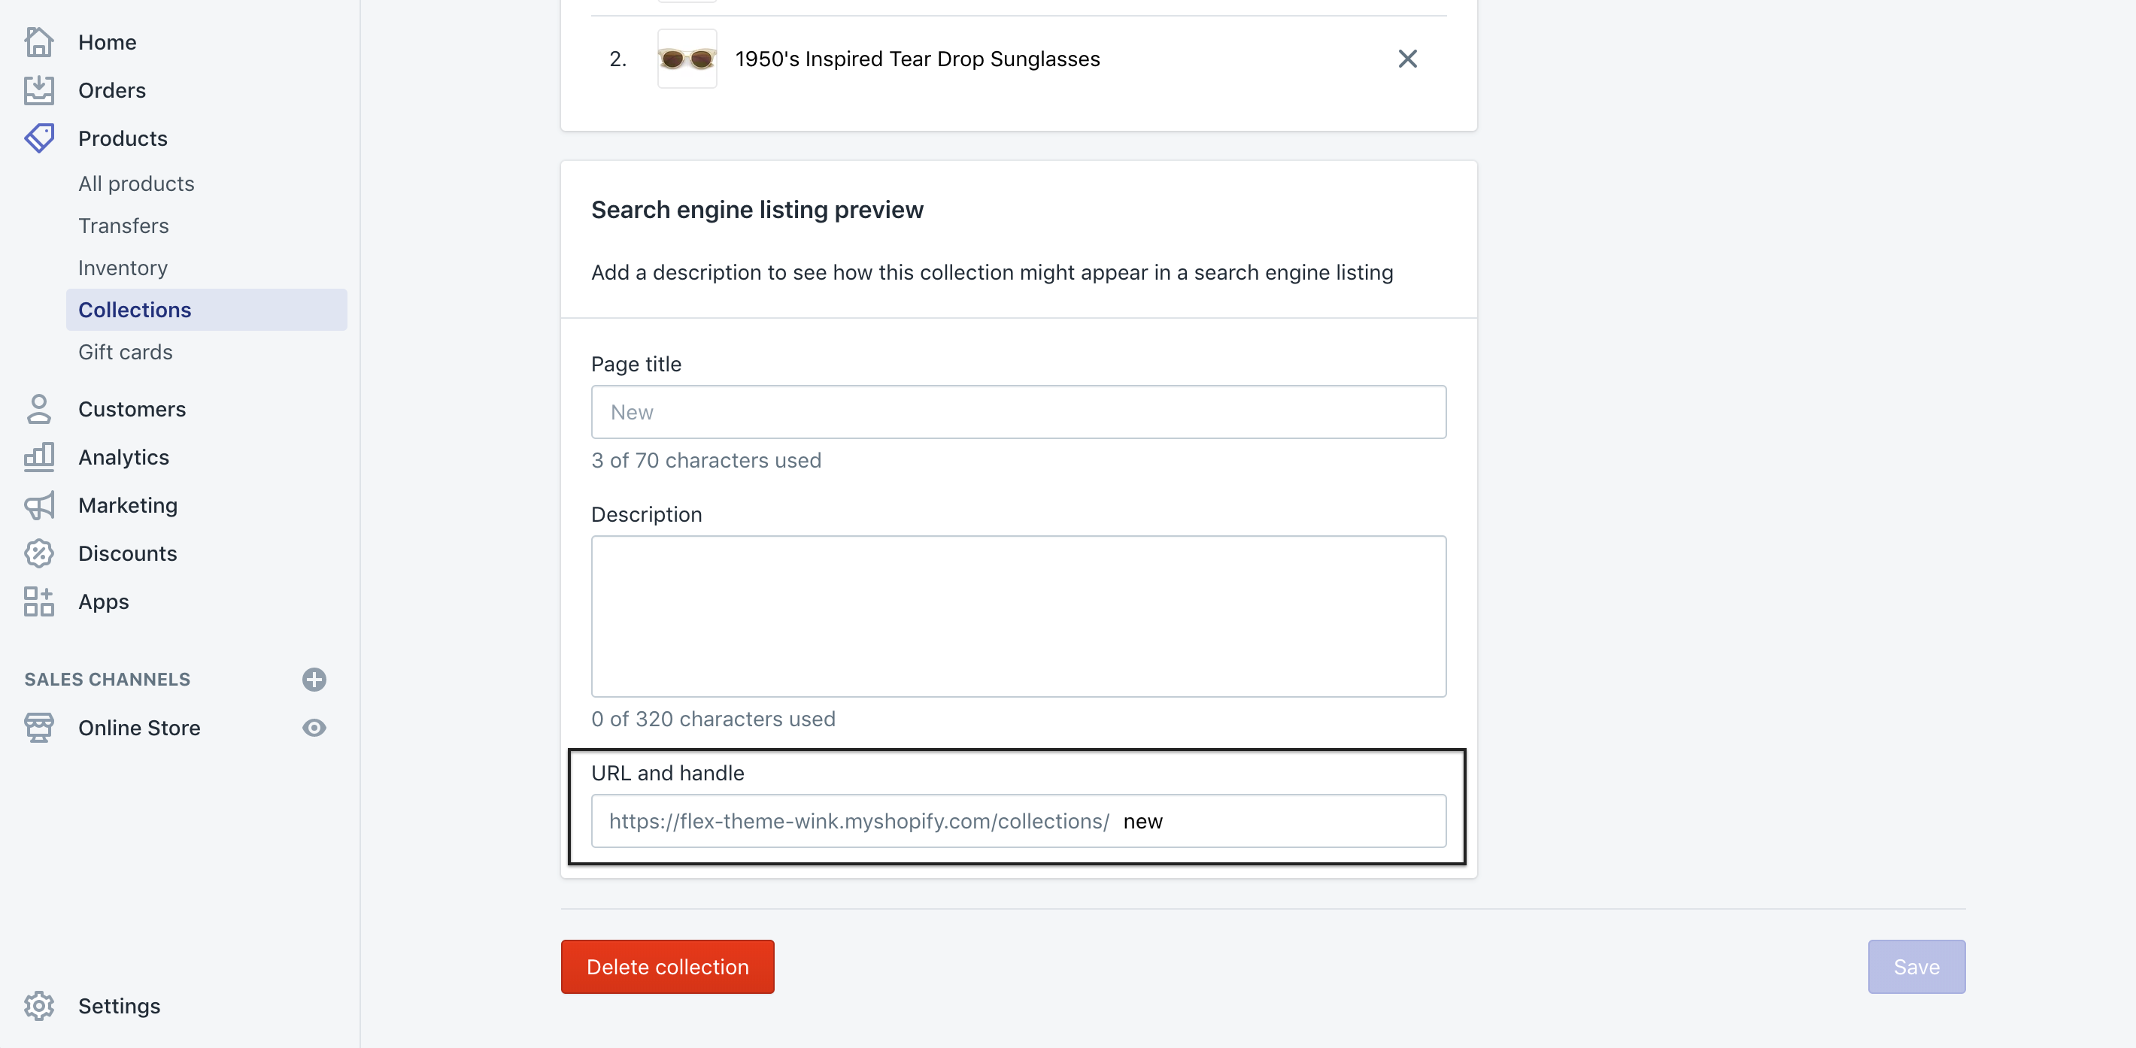Focus the Page title input field
2136x1048 pixels.
[1018, 412]
